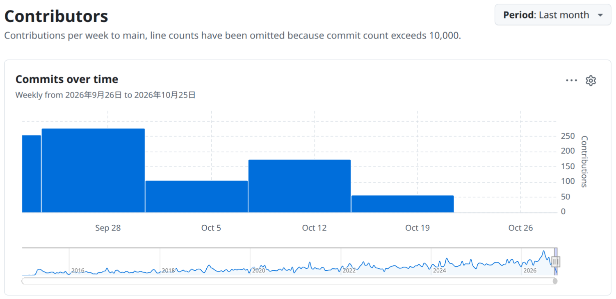The width and height of the screenshot is (616, 299).
Task: Click the 2022 label on the overview timeline
Action: coord(349,271)
